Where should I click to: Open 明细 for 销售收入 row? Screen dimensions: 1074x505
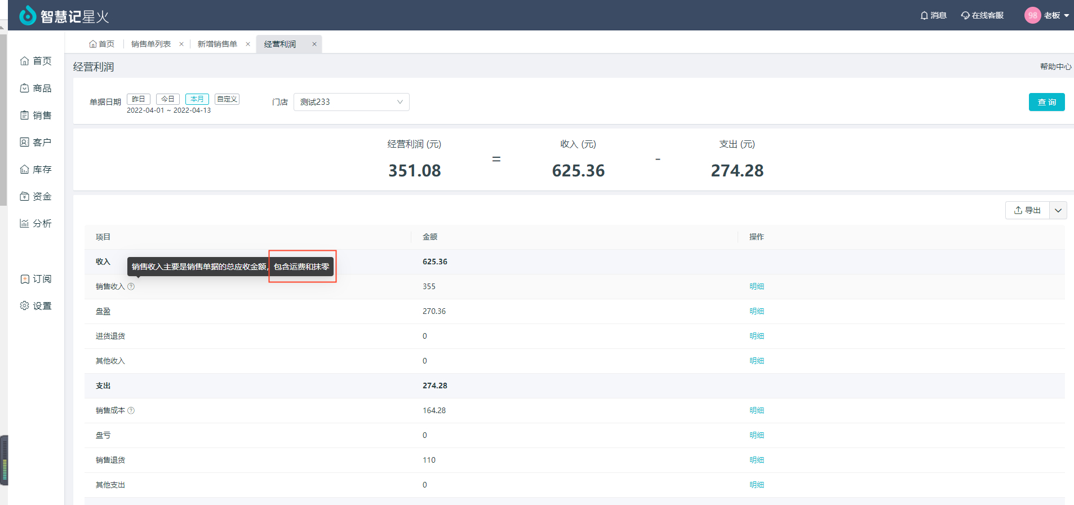[757, 286]
